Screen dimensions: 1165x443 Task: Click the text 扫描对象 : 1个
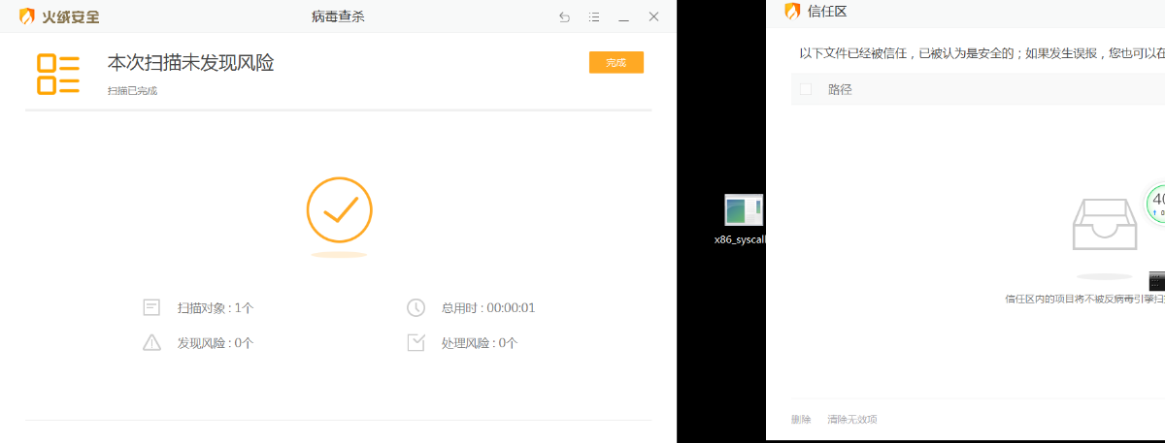215,308
